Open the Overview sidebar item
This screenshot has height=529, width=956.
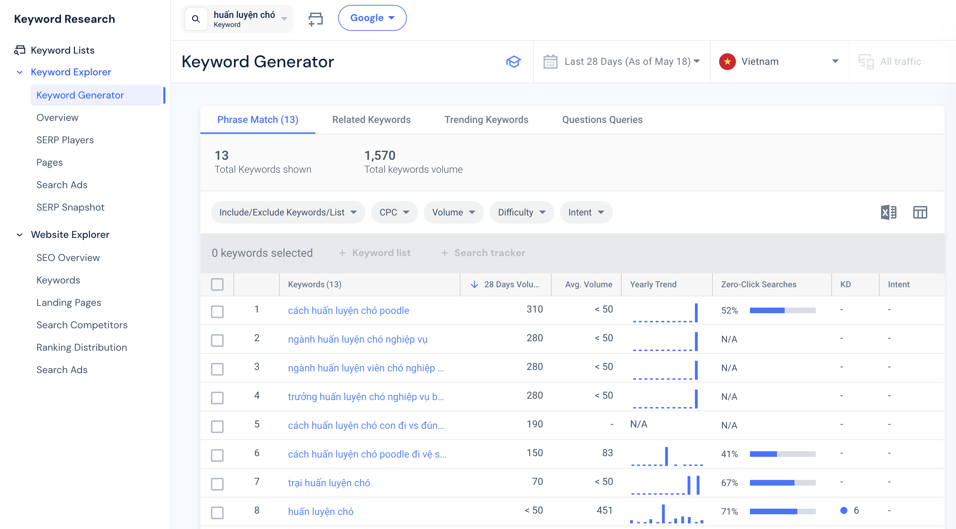57,118
